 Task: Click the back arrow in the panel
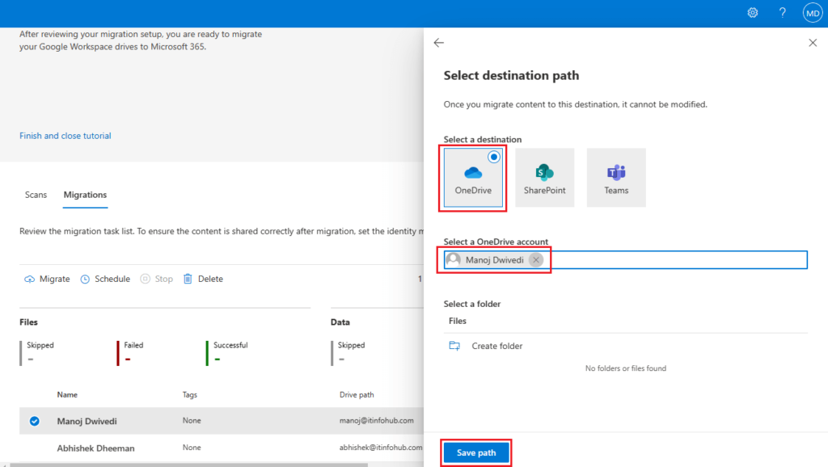tap(438, 42)
